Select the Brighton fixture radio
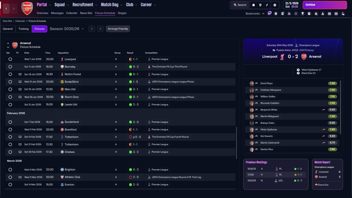Viewport: 352px width, 198px height. coord(10,170)
